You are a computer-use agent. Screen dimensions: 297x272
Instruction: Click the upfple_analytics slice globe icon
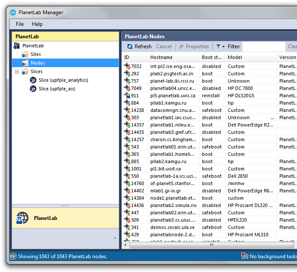coord(33,80)
